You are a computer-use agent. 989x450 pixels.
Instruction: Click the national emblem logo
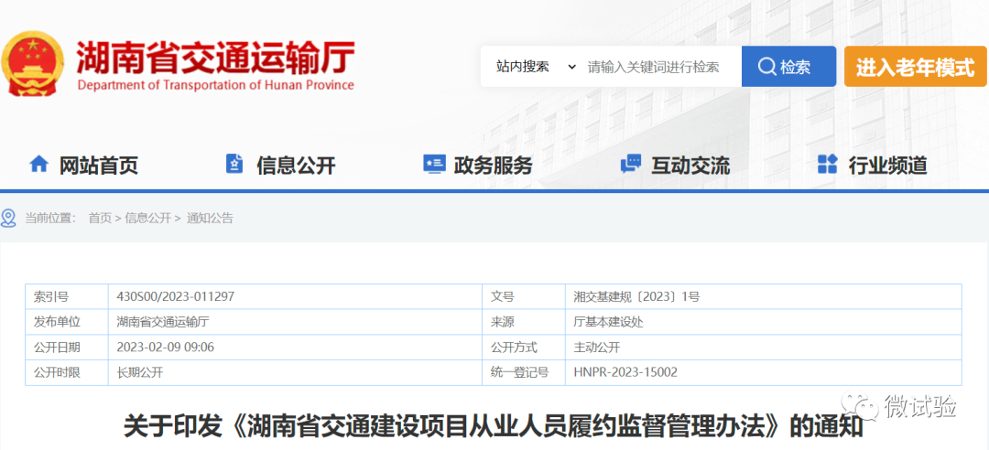[x=32, y=64]
